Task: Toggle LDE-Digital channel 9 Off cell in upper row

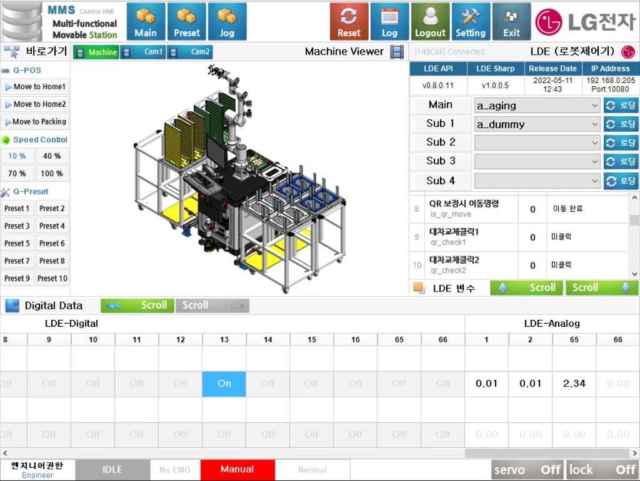Action: [x=49, y=384]
